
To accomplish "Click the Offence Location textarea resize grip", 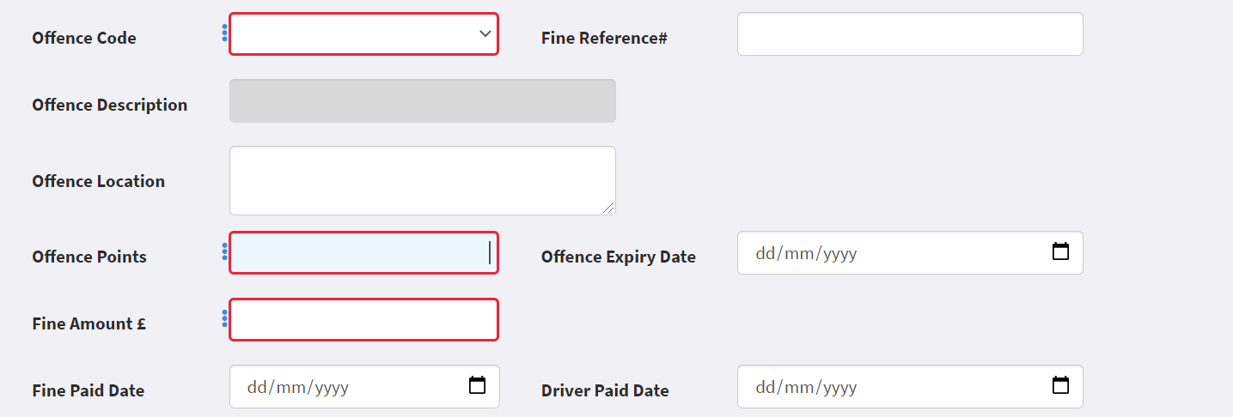I will (610, 208).
